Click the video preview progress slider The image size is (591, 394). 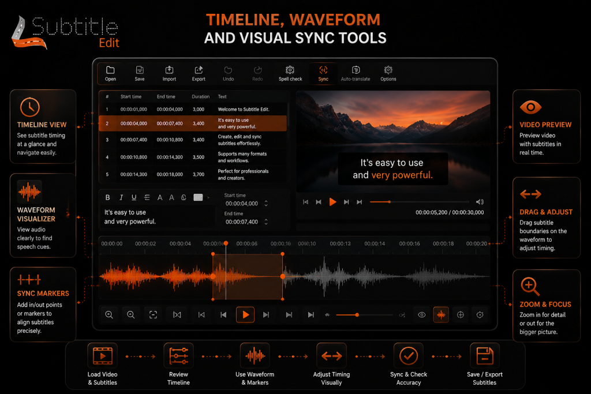tap(420, 202)
